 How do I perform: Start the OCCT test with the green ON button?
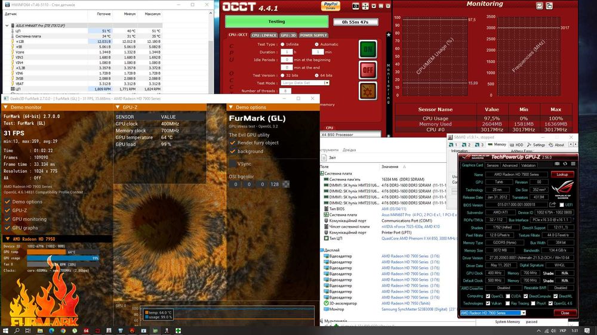368,49
